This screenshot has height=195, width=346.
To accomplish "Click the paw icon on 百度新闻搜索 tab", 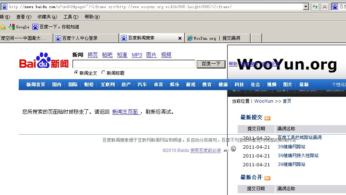I will [x=124, y=38].
